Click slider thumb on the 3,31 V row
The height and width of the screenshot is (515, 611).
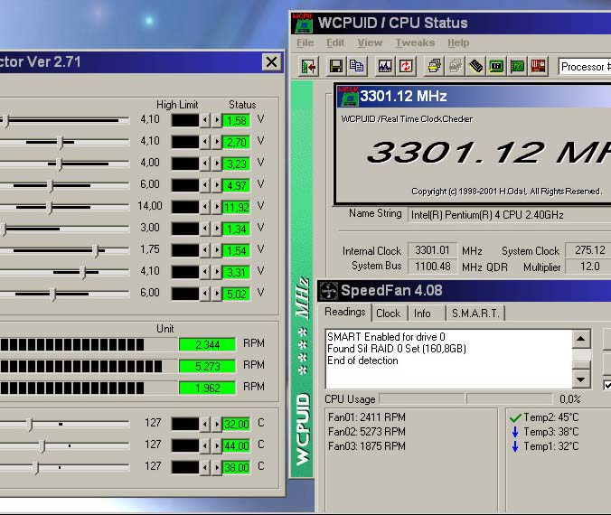click(83, 273)
